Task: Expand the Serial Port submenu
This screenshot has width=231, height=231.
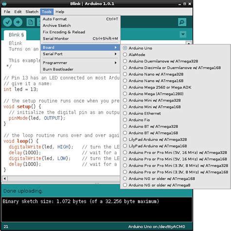Action: (x=80, y=54)
